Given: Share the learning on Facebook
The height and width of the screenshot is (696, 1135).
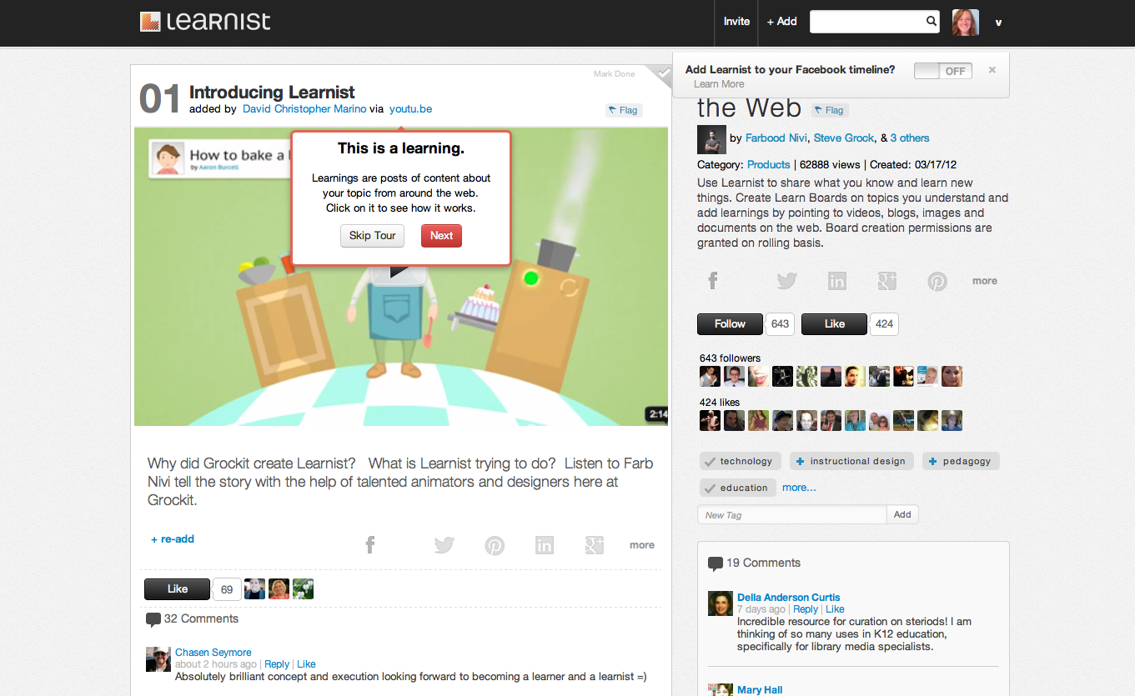Looking at the screenshot, I should tap(370, 545).
